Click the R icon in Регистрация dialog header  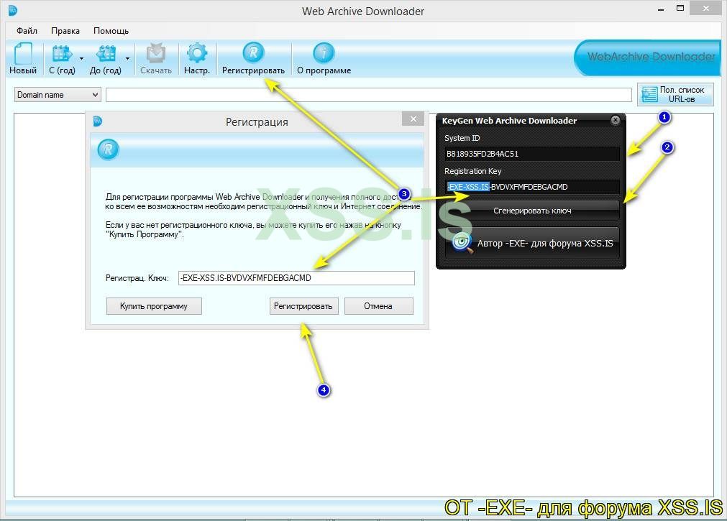(x=108, y=149)
